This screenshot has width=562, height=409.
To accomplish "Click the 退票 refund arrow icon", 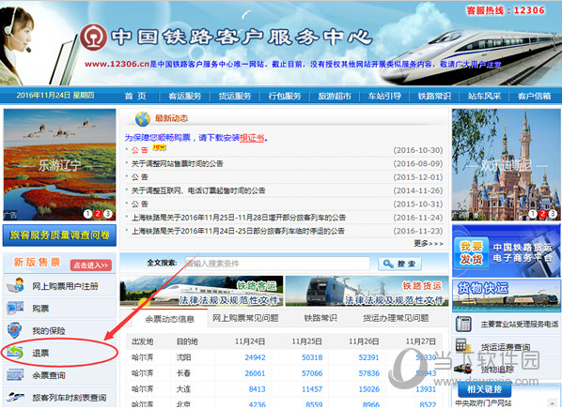I will click(14, 353).
